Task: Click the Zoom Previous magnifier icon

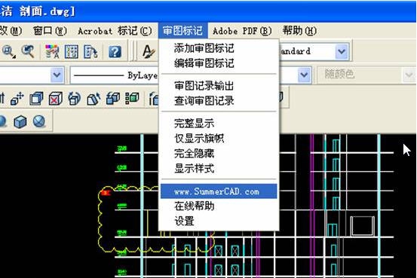Action: click(28, 51)
